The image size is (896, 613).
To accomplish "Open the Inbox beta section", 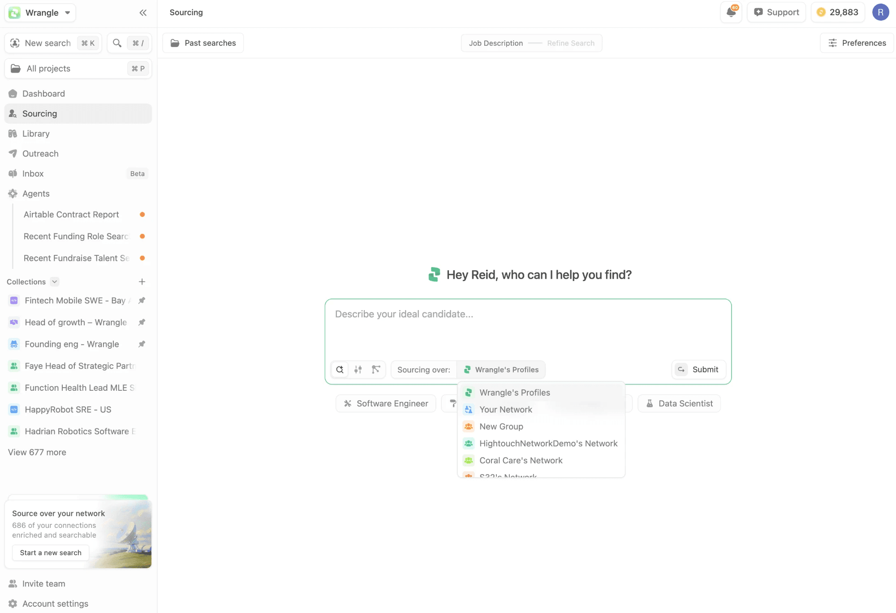I will (78, 174).
